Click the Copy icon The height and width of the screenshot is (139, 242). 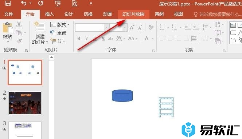[x=19, y=33]
